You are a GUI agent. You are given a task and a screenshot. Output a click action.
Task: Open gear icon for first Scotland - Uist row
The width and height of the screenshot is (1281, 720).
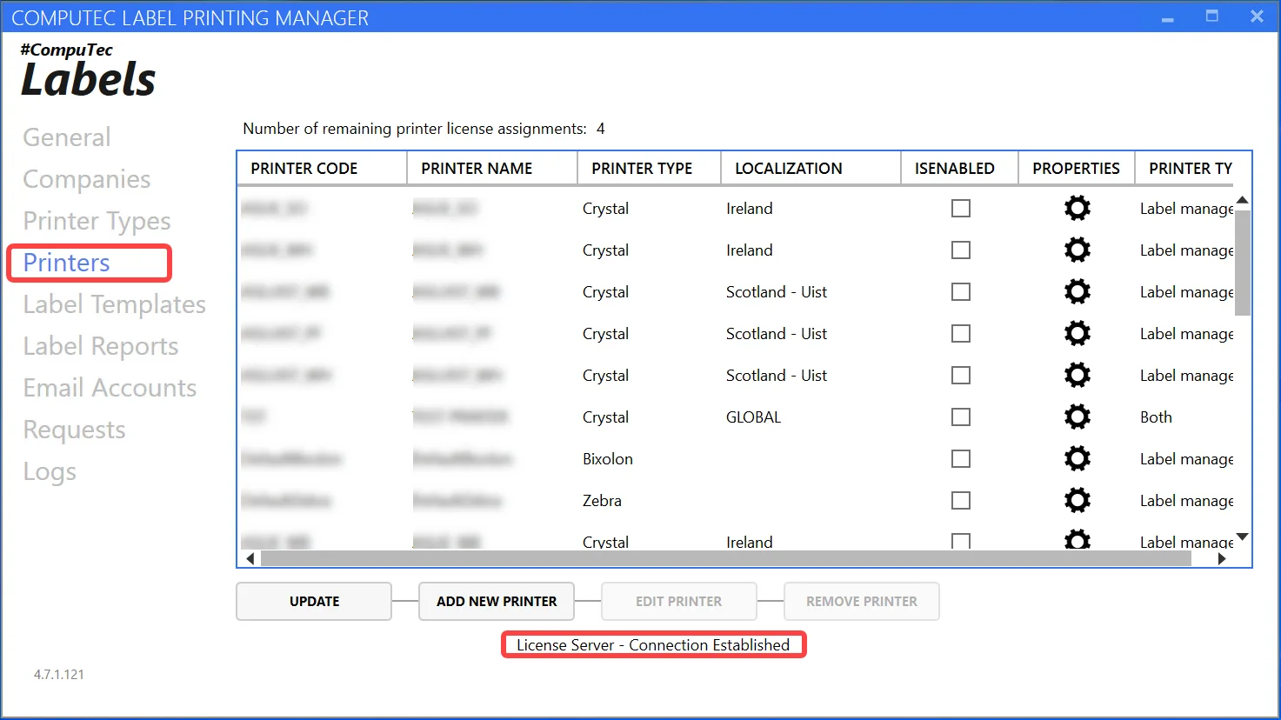tap(1077, 292)
